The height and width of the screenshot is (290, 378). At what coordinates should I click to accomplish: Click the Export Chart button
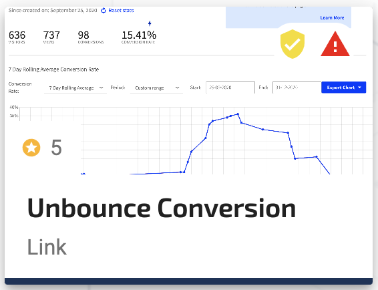point(343,88)
